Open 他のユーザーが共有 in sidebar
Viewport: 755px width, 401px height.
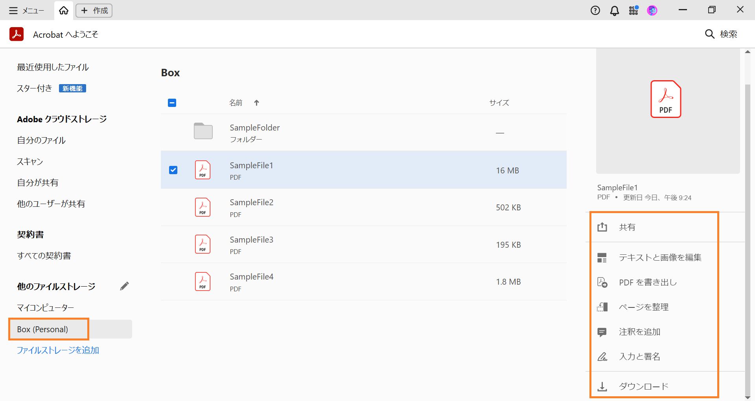[51, 204]
